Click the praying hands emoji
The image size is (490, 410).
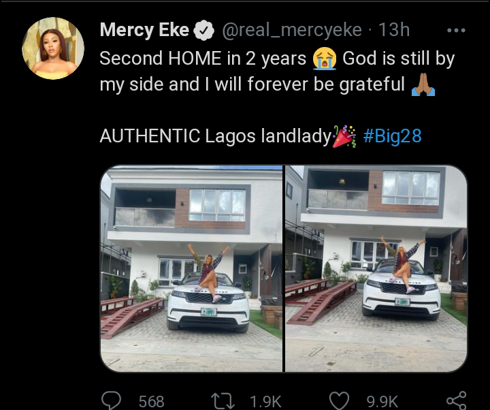pyautogui.click(x=423, y=84)
